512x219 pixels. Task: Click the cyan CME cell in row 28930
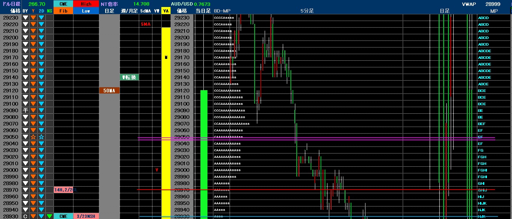click(63, 216)
